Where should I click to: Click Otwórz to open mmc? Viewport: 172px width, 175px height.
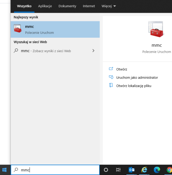pyautogui.click(x=121, y=69)
